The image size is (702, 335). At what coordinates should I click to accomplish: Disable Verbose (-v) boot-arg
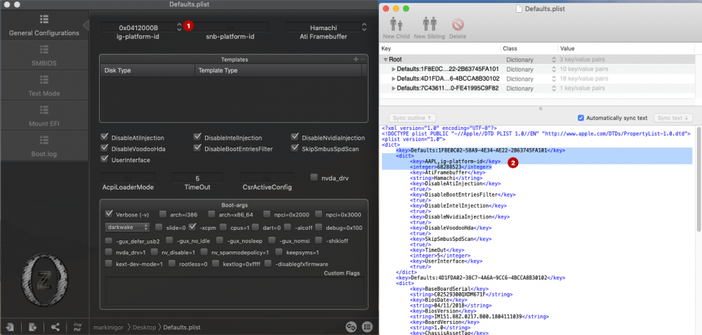(x=109, y=214)
